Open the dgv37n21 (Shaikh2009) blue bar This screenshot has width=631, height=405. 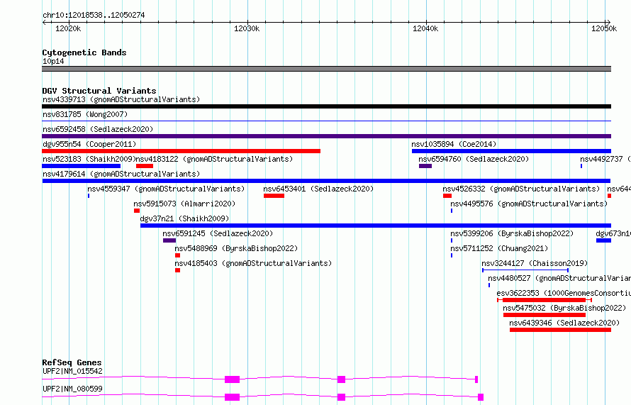pos(376,226)
